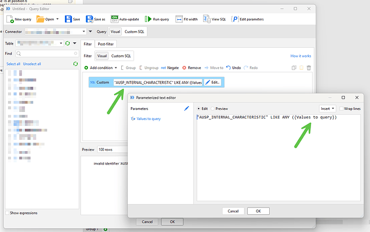Open View SQL icon
Viewport: 370px width, 232px height.
click(206, 19)
